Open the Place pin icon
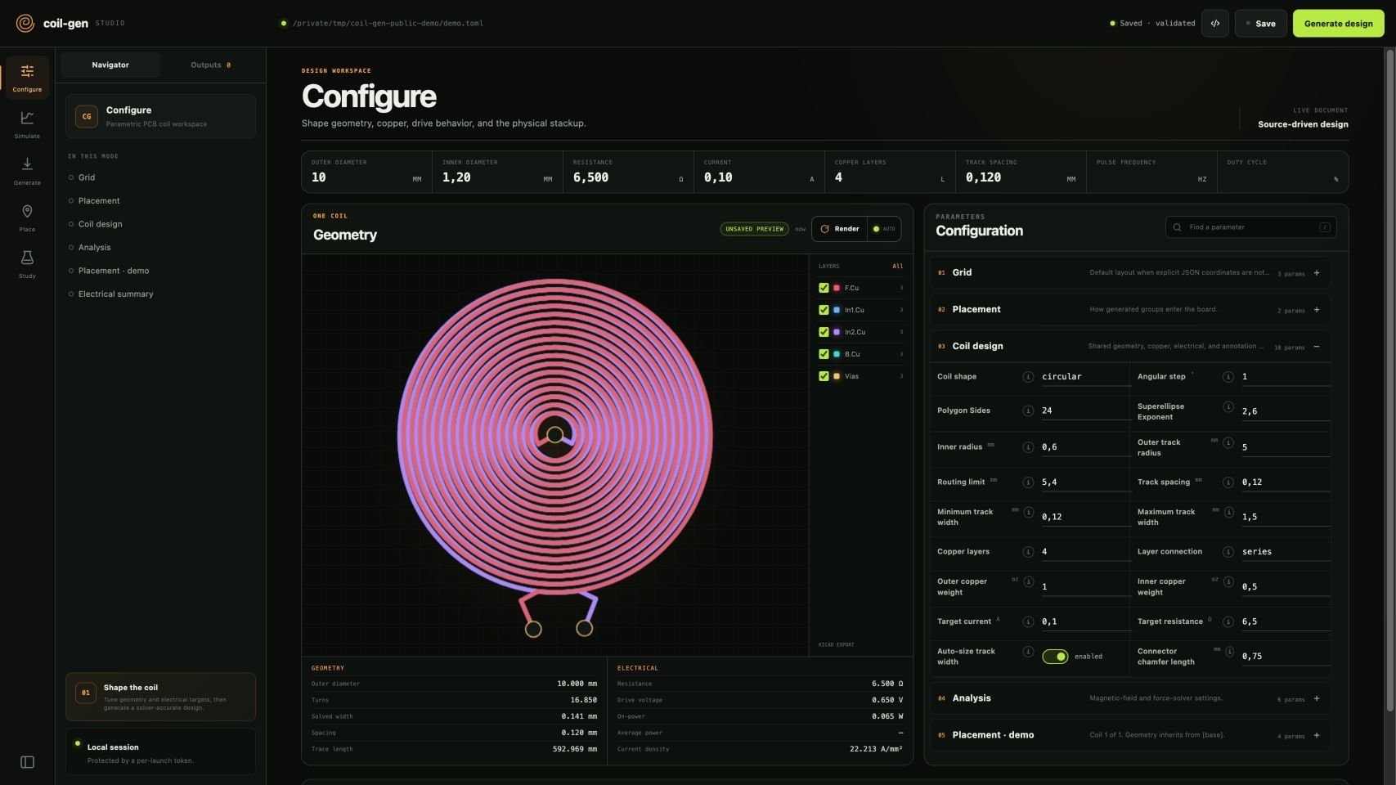 coord(27,217)
